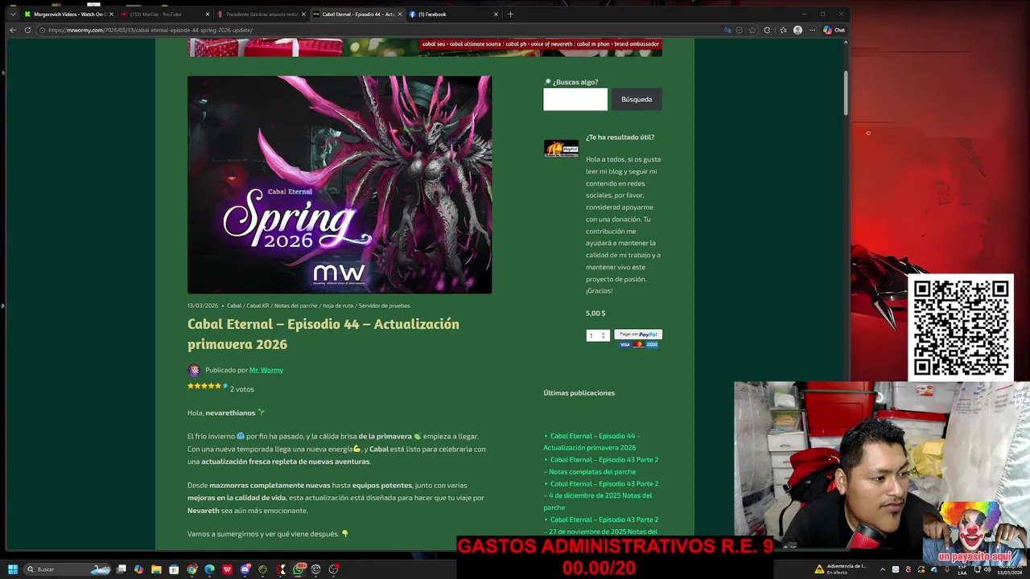The height and width of the screenshot is (579, 1030).
Task: Open the Mr. Wormy author link
Action: [266, 370]
